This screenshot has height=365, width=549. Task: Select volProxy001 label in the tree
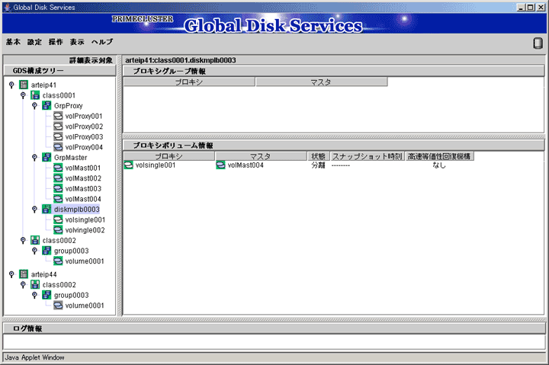(x=84, y=116)
